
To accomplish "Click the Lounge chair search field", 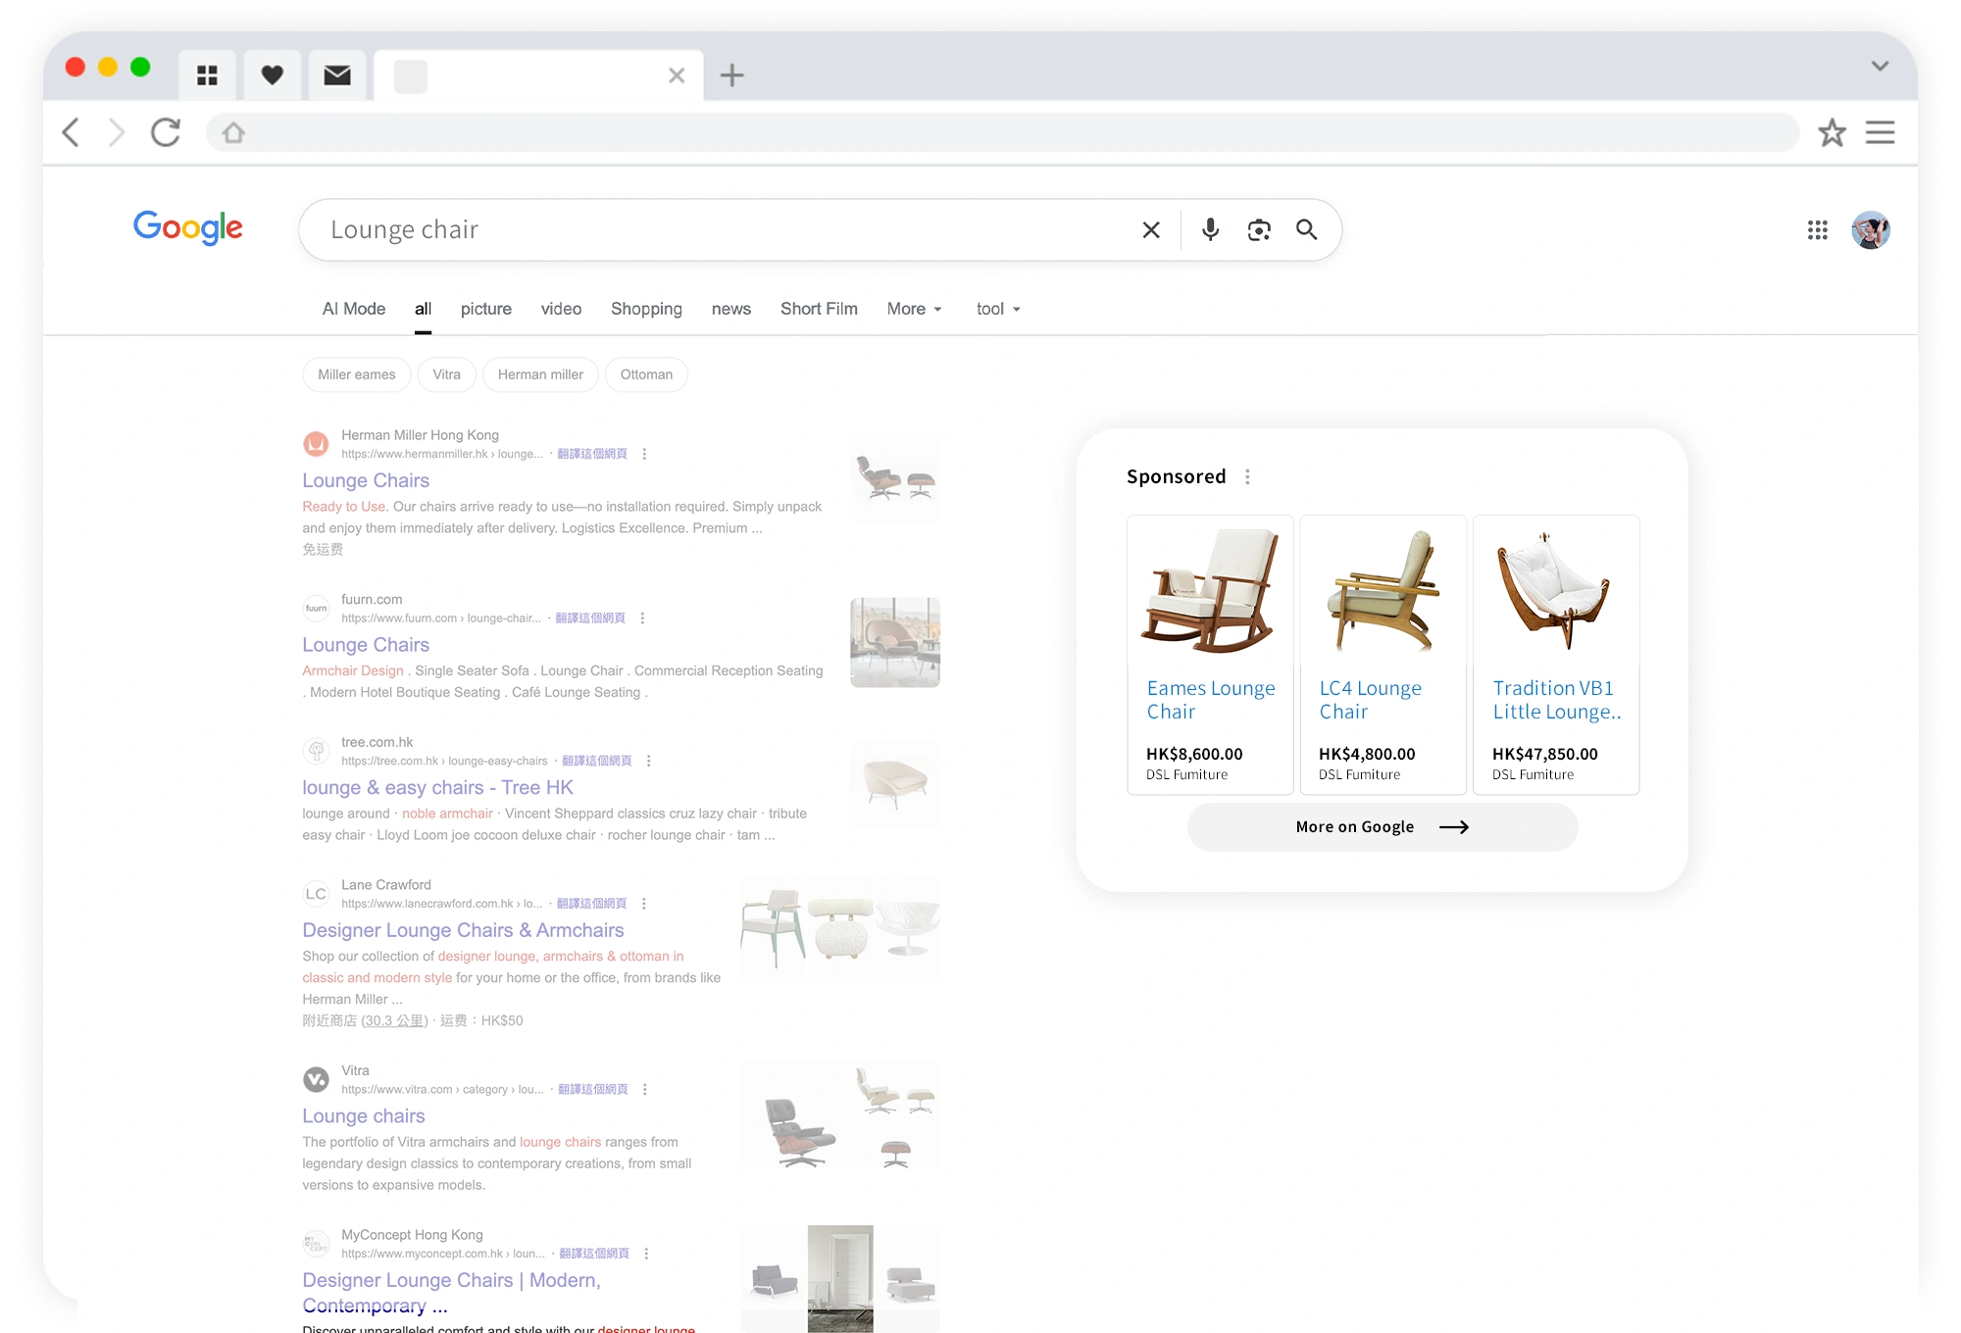I will pyautogui.click(x=686, y=229).
